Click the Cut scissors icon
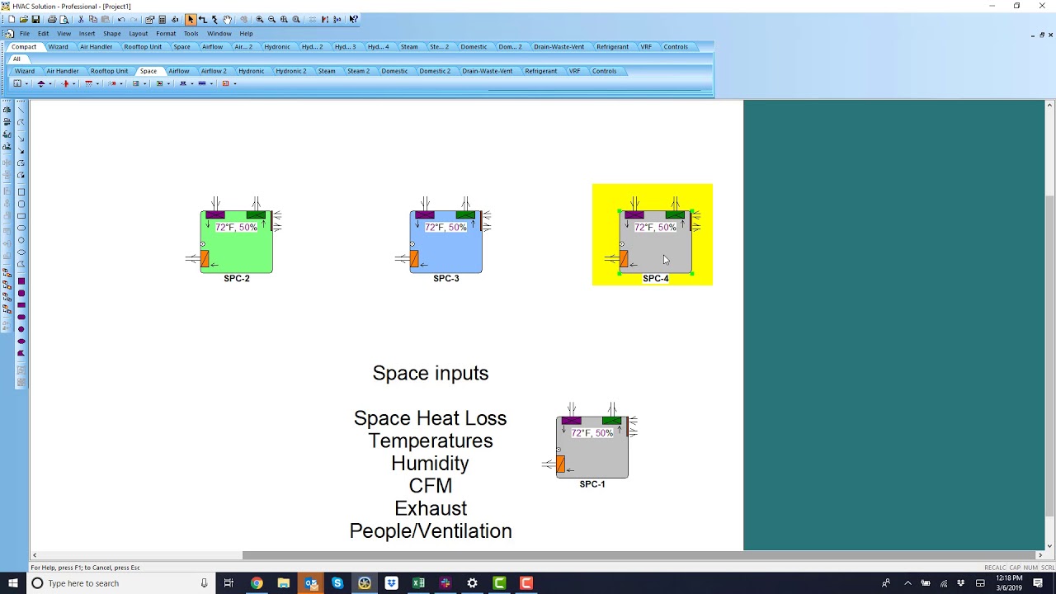 coord(81,19)
